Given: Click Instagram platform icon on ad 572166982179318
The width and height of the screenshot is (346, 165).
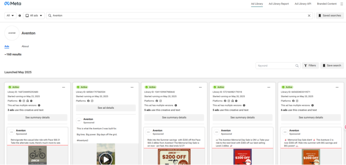Looking at the screenshot, I should tap(229, 101).
